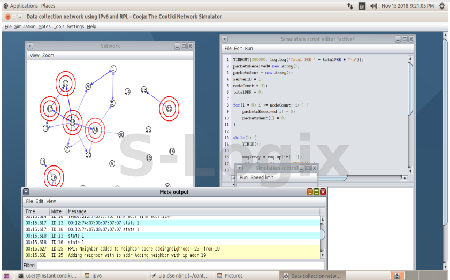The height and width of the screenshot is (280, 450).
Task: Select mote node 17 in Network view
Action: [x=50, y=109]
